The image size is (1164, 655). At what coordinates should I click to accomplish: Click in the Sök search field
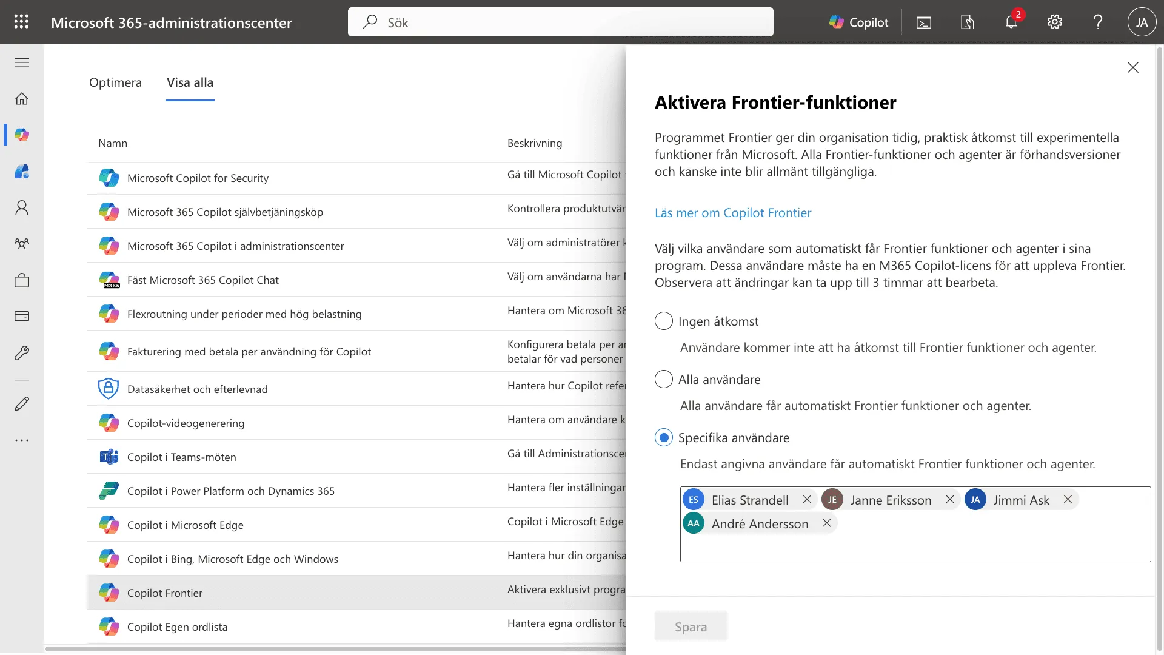tap(561, 22)
